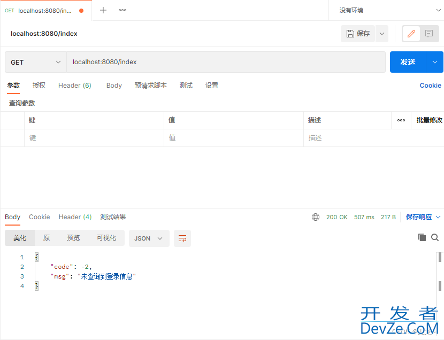Click the "code" key in response

tap(62, 267)
